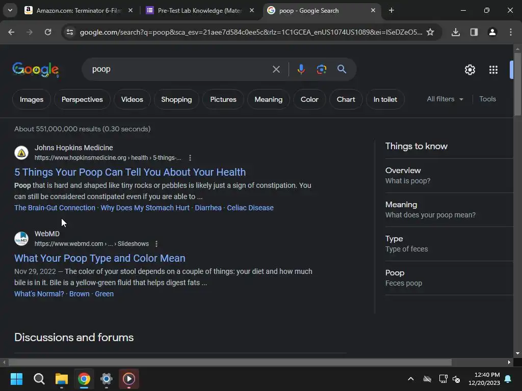Image resolution: width=522 pixels, height=391 pixels.
Task: Open a new browser tab
Action: coord(391,11)
